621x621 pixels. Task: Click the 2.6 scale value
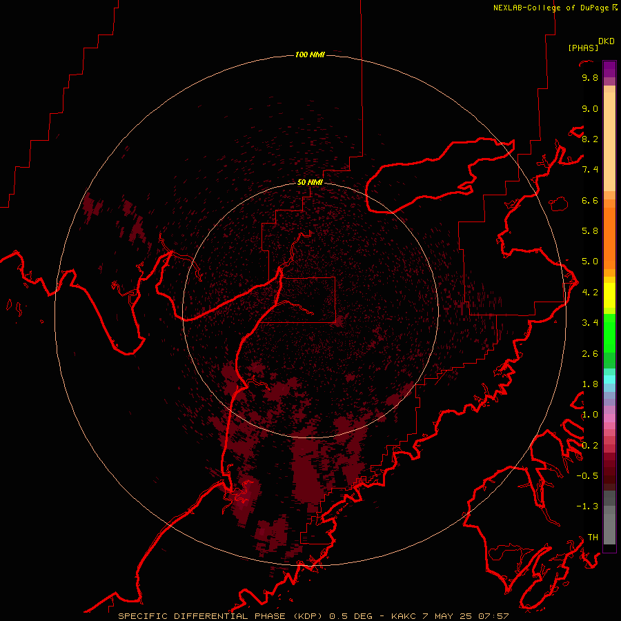tap(590, 354)
